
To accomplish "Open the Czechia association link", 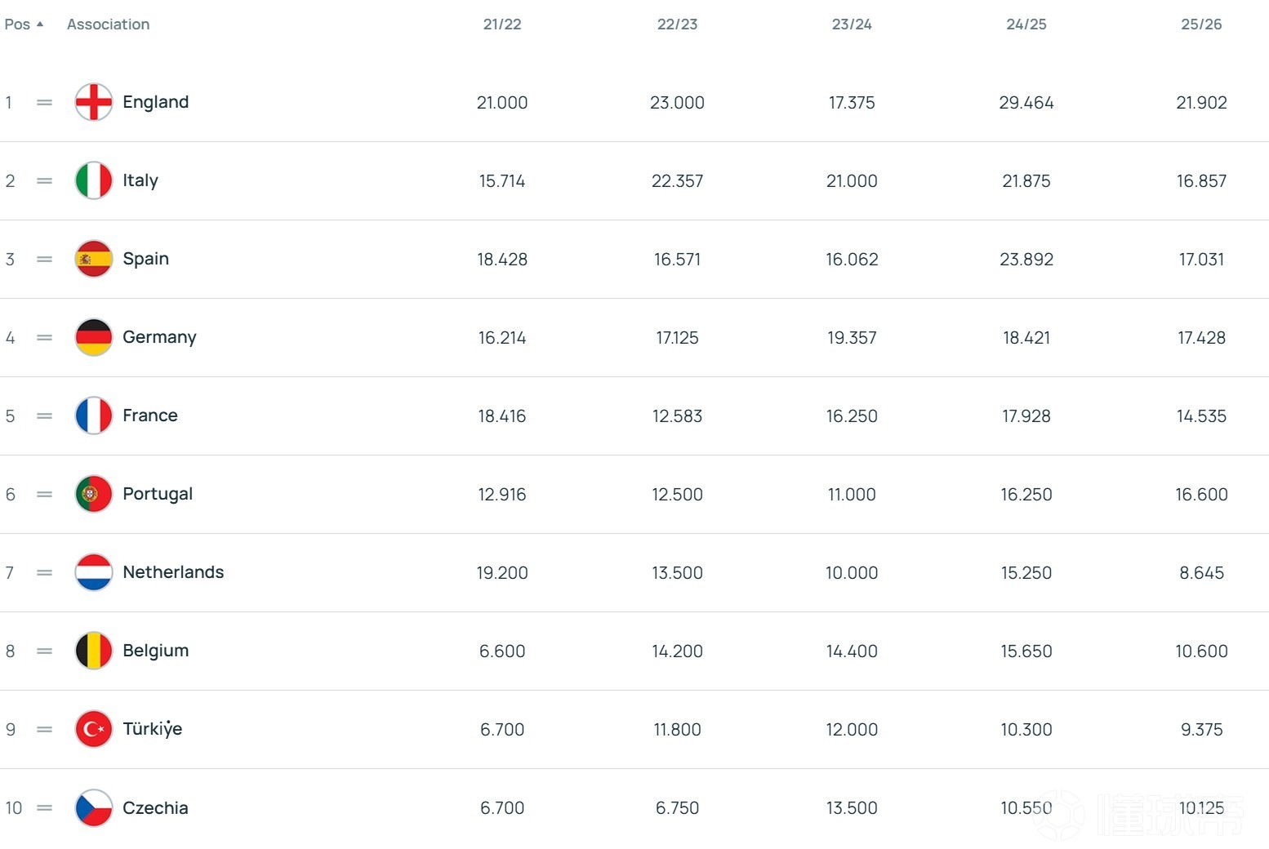I will (155, 807).
